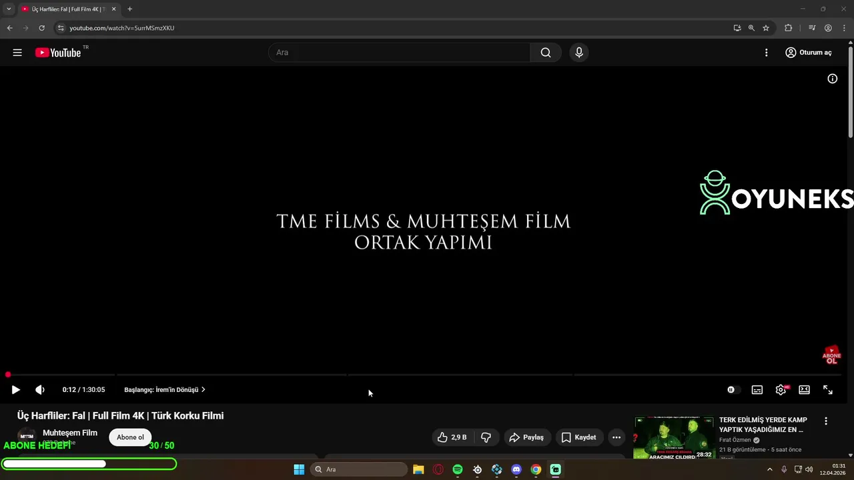Expand the chapter Başlangıç: İrem'in Dönüşü
The height and width of the screenshot is (480, 854).
point(165,390)
